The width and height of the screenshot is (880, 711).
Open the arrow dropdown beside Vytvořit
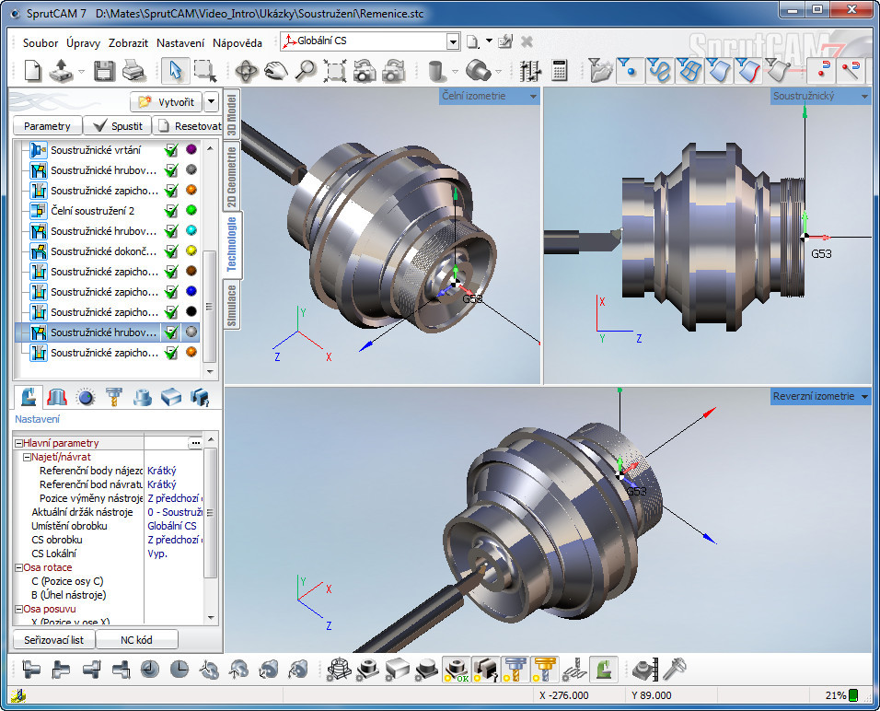pos(211,101)
